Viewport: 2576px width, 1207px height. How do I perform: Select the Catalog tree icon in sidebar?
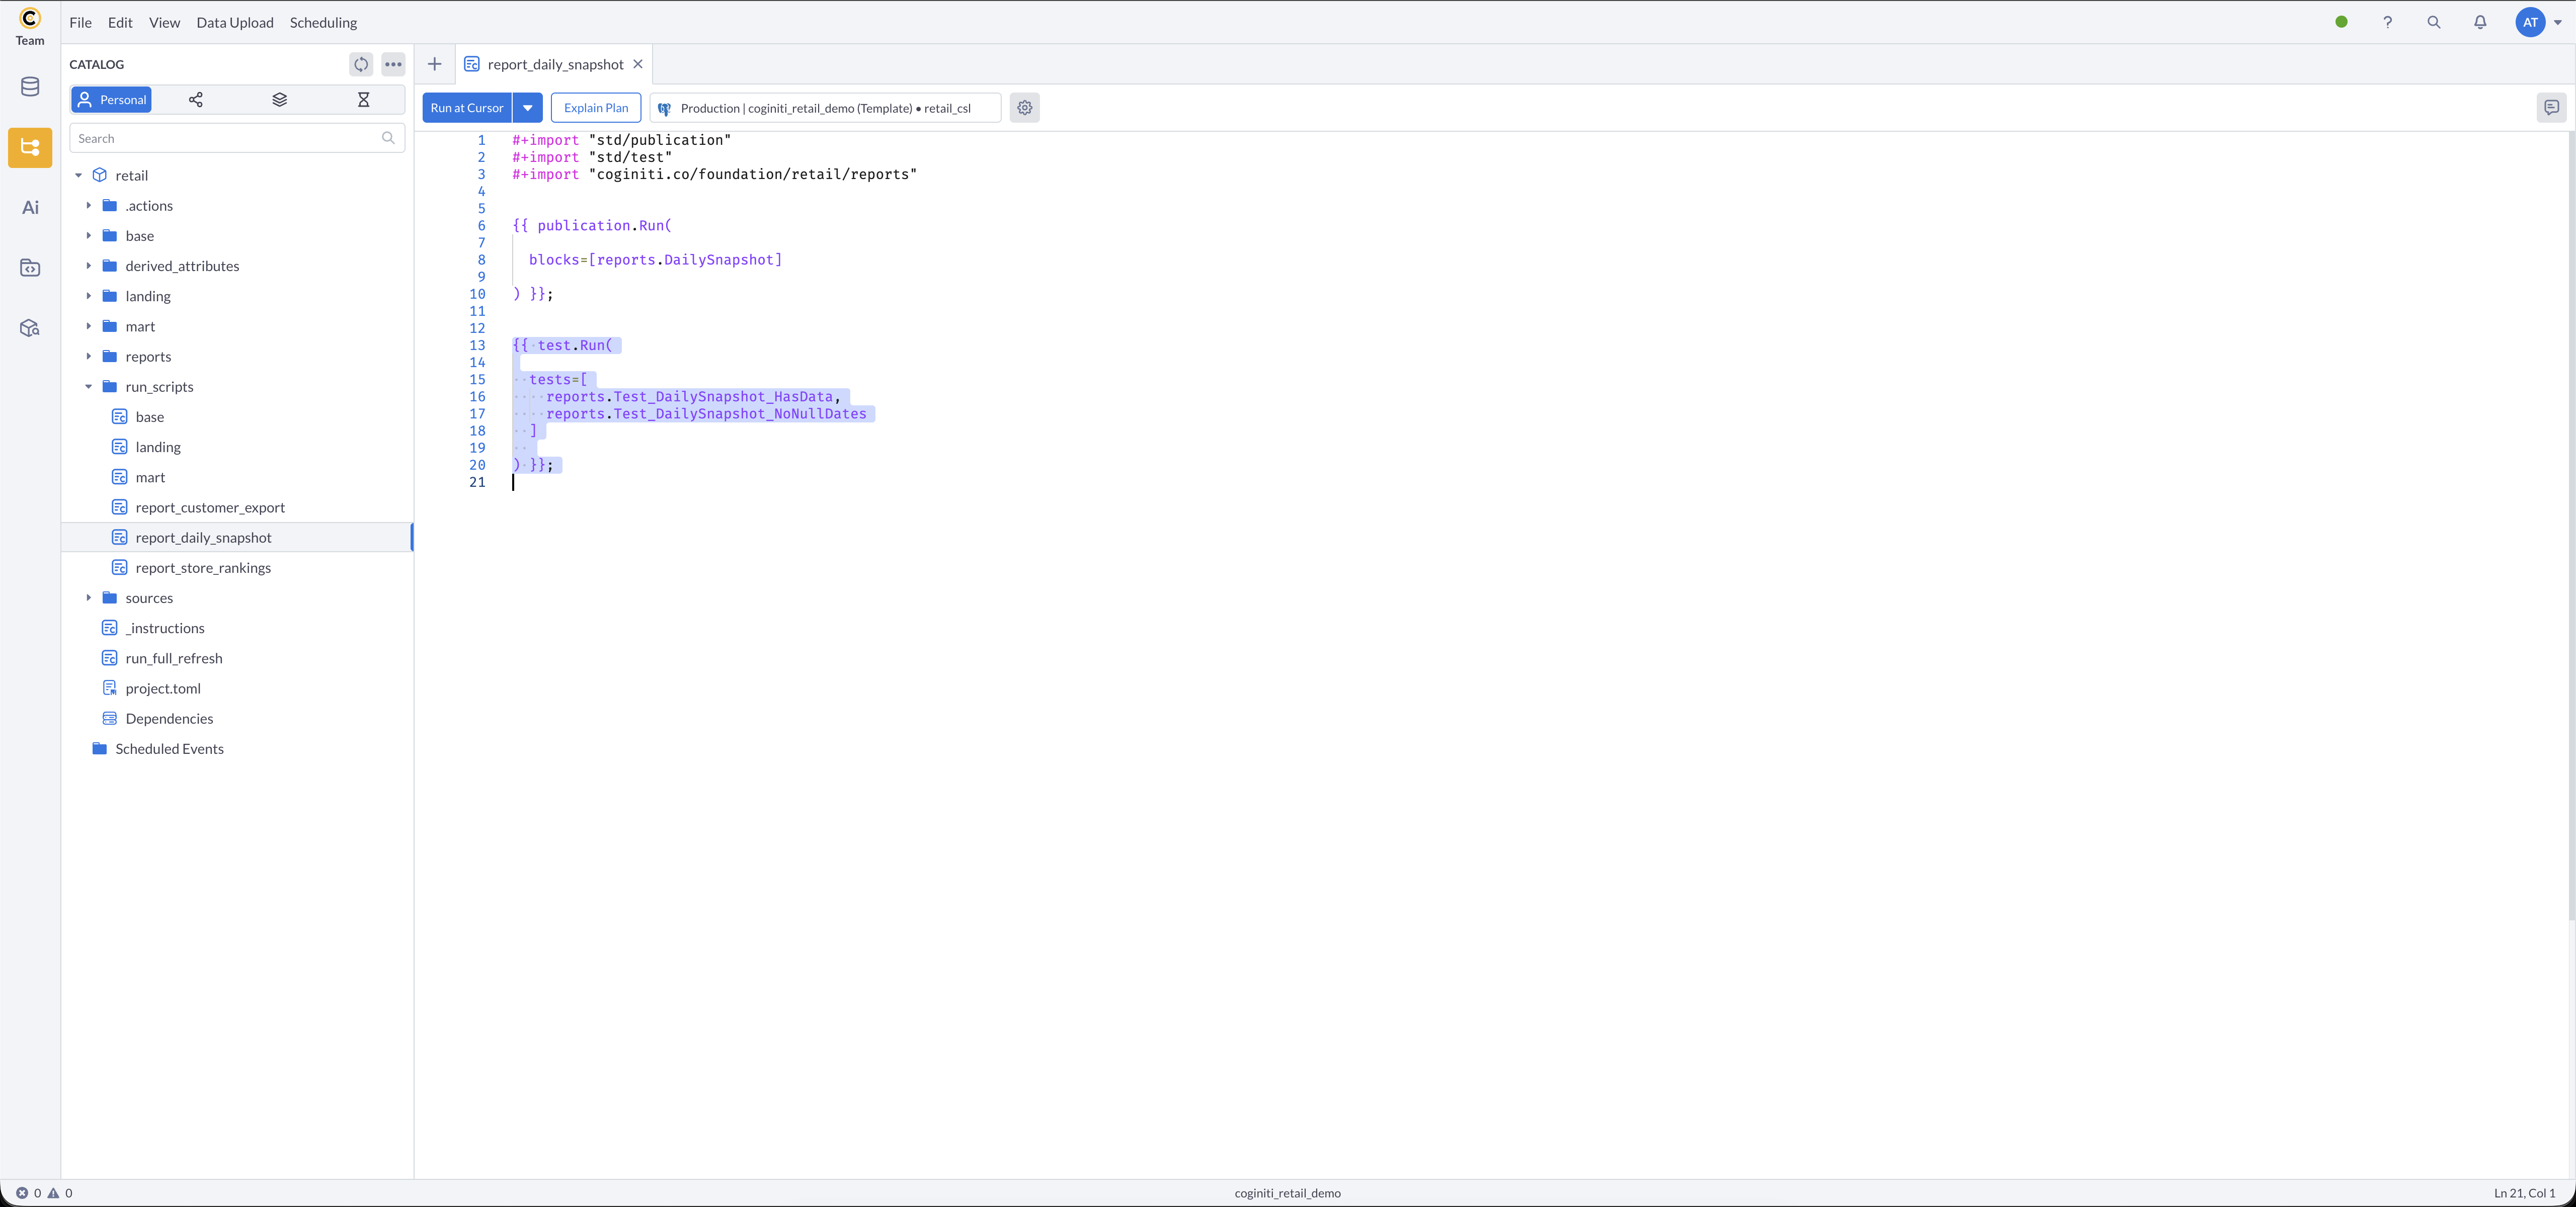[x=29, y=147]
